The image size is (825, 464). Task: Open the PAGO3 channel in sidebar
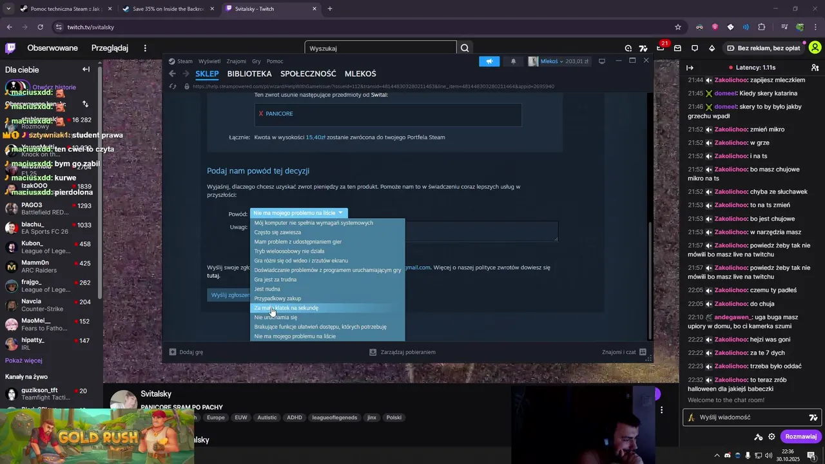point(48,209)
